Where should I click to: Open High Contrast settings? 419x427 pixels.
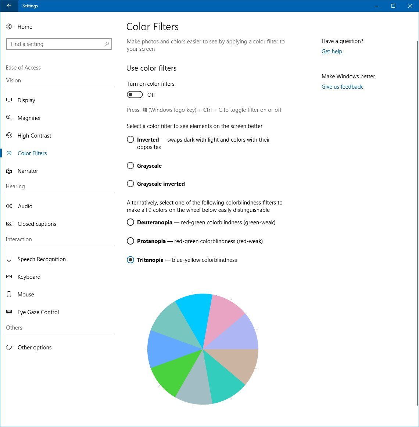pyautogui.click(x=34, y=135)
